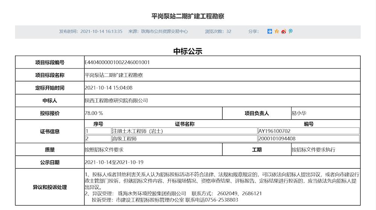Click the blue plus share-more icon
Screen dimensions: 376x210
270,32
